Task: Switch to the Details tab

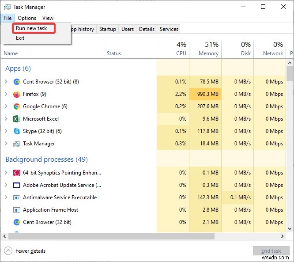Action: click(147, 29)
